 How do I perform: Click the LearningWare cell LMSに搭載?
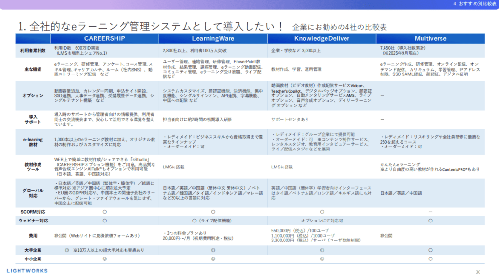[x=173, y=167]
